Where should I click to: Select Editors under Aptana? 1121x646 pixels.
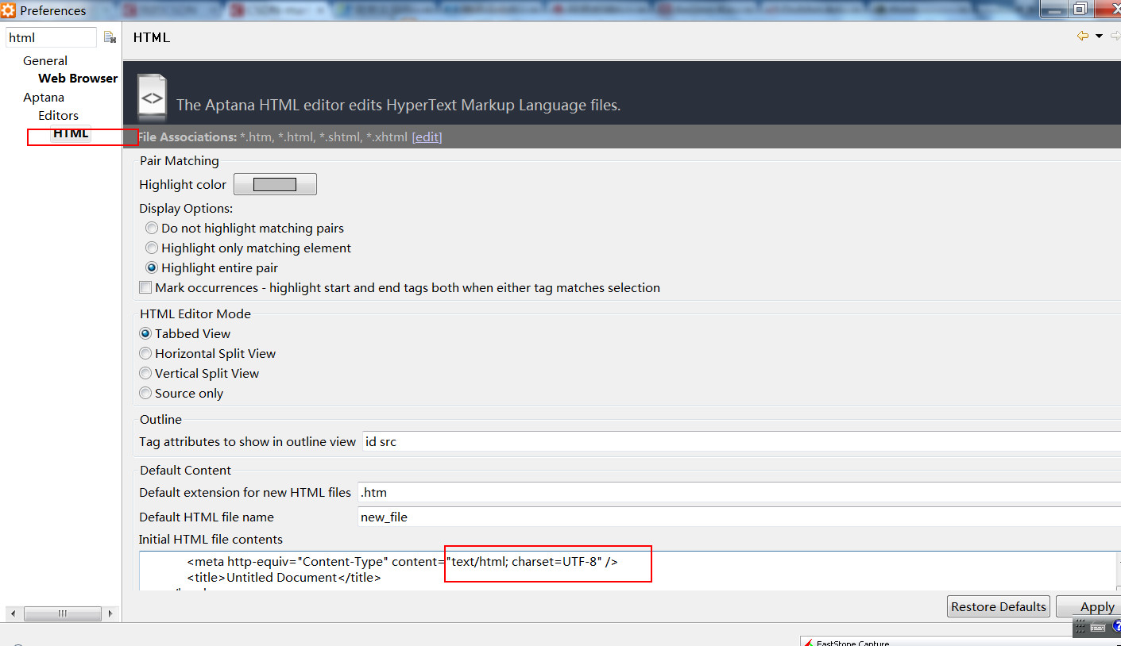[58, 115]
